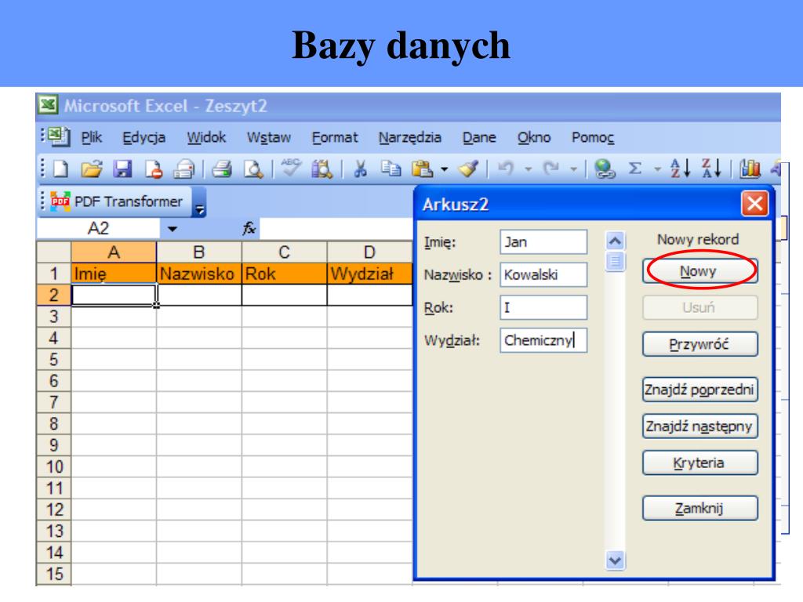Click the Excel icon in the title bar

click(x=48, y=105)
